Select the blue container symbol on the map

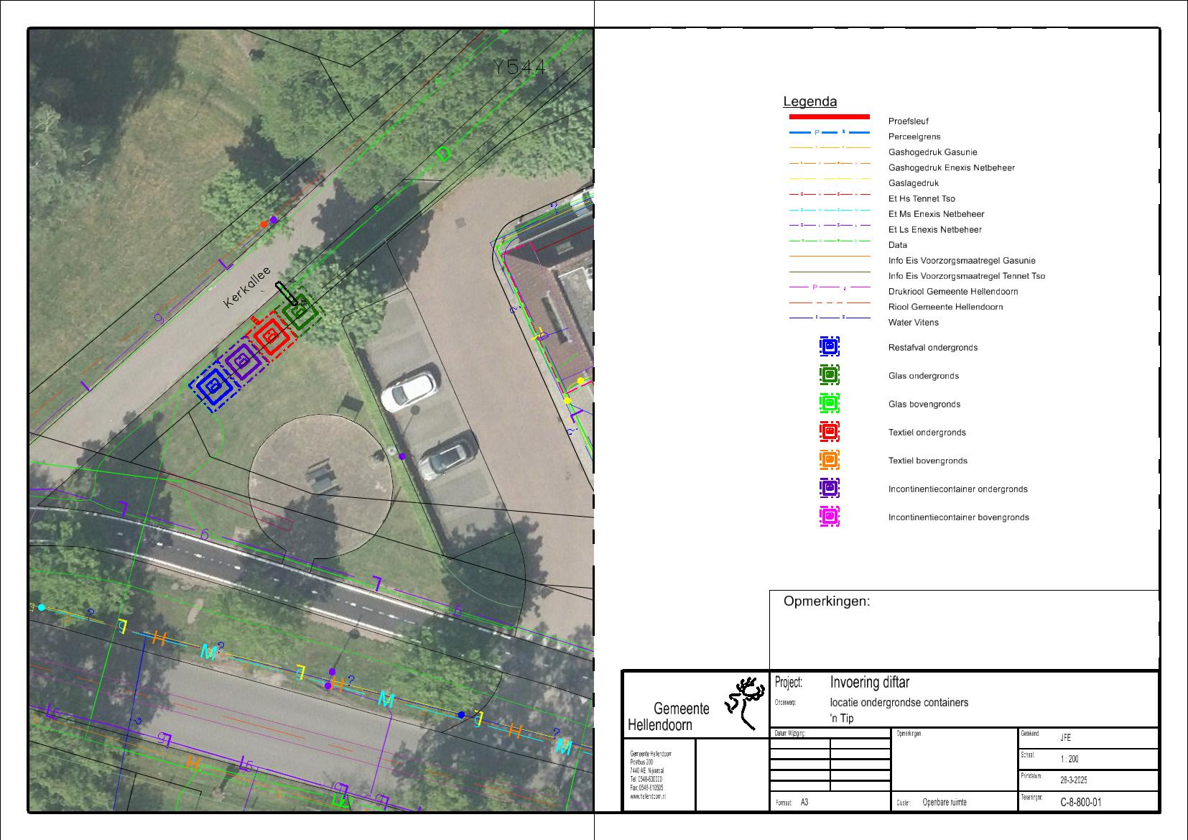click(x=213, y=386)
